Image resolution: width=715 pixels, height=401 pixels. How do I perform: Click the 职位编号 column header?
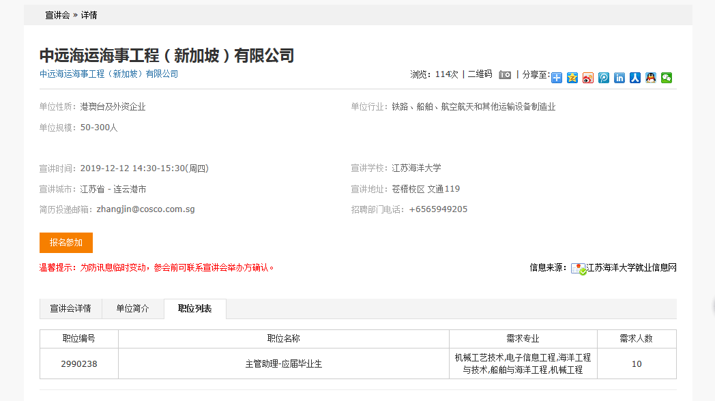point(79,338)
